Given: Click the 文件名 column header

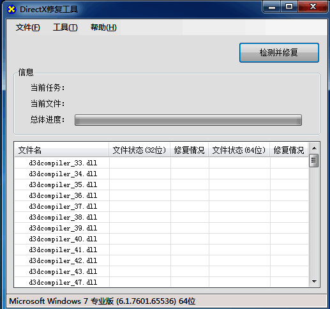Looking at the screenshot, I should pos(62,150).
